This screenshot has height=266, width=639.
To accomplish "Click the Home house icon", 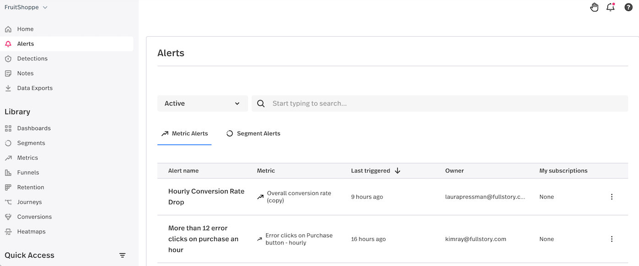I will click(8, 29).
